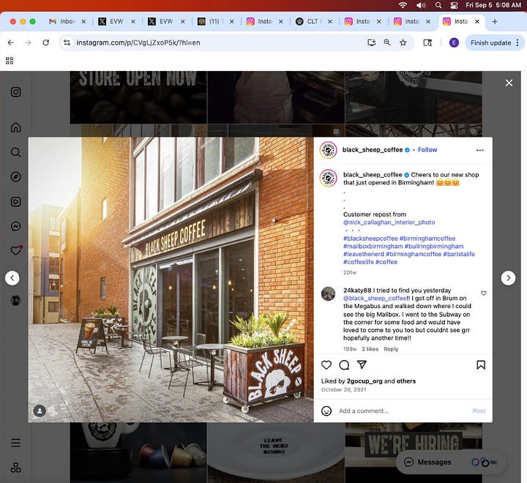The height and width of the screenshot is (483, 527).
Task: Open profile avatar in the sidebar
Action: point(16,300)
